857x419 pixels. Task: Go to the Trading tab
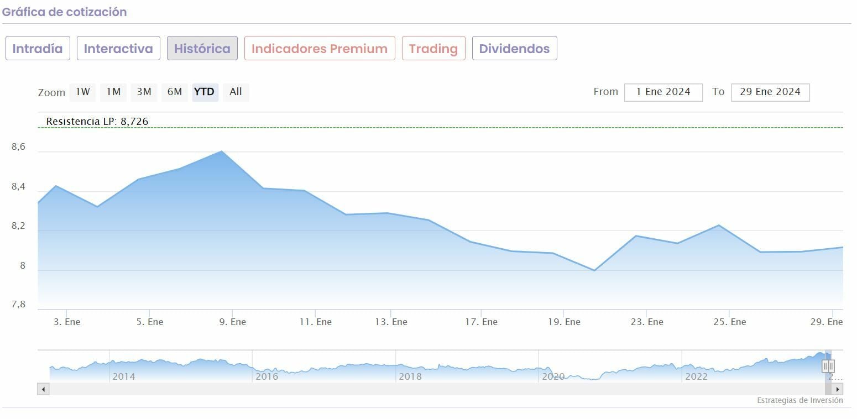(433, 49)
